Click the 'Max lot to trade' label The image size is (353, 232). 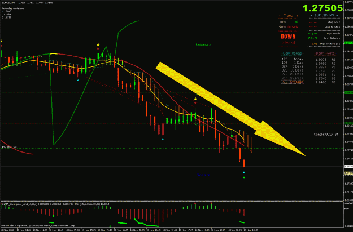(x=330, y=44)
